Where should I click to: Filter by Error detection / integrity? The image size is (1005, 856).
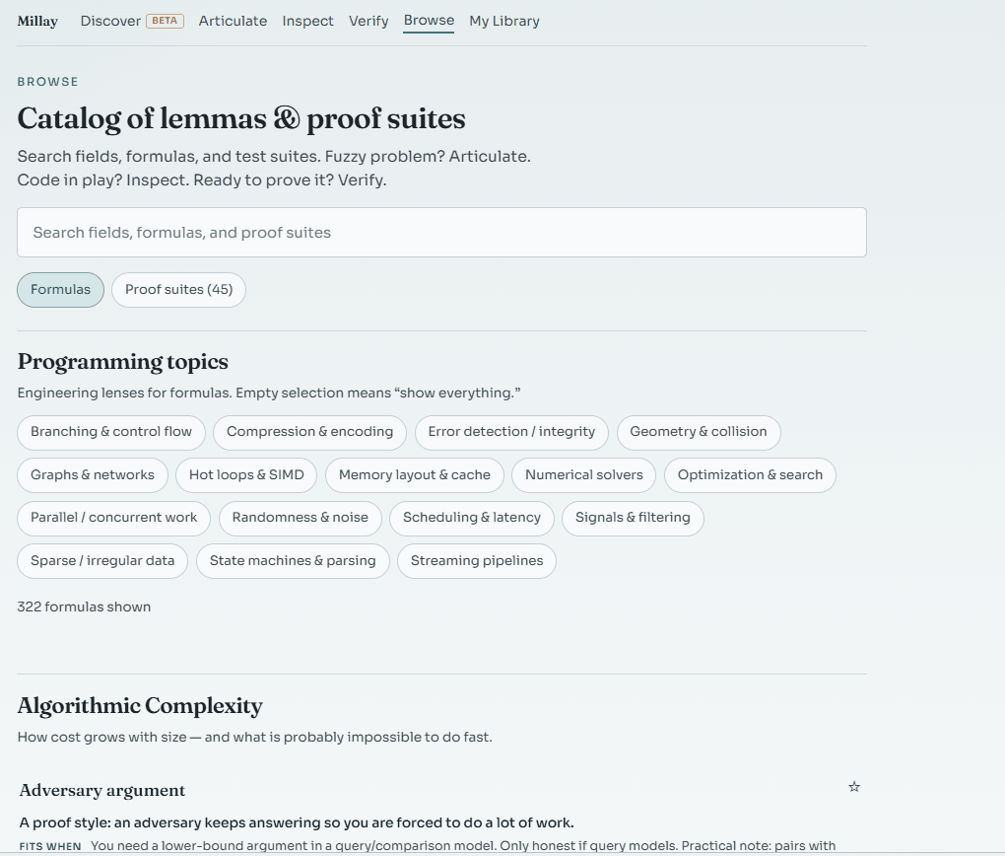(x=511, y=432)
